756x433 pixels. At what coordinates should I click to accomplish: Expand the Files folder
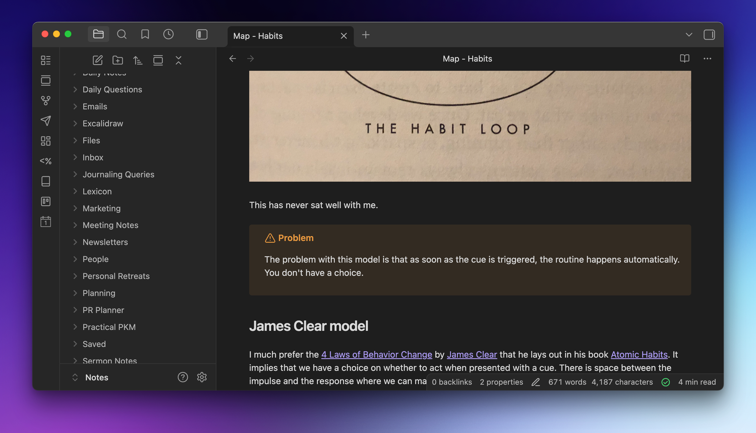coord(75,141)
